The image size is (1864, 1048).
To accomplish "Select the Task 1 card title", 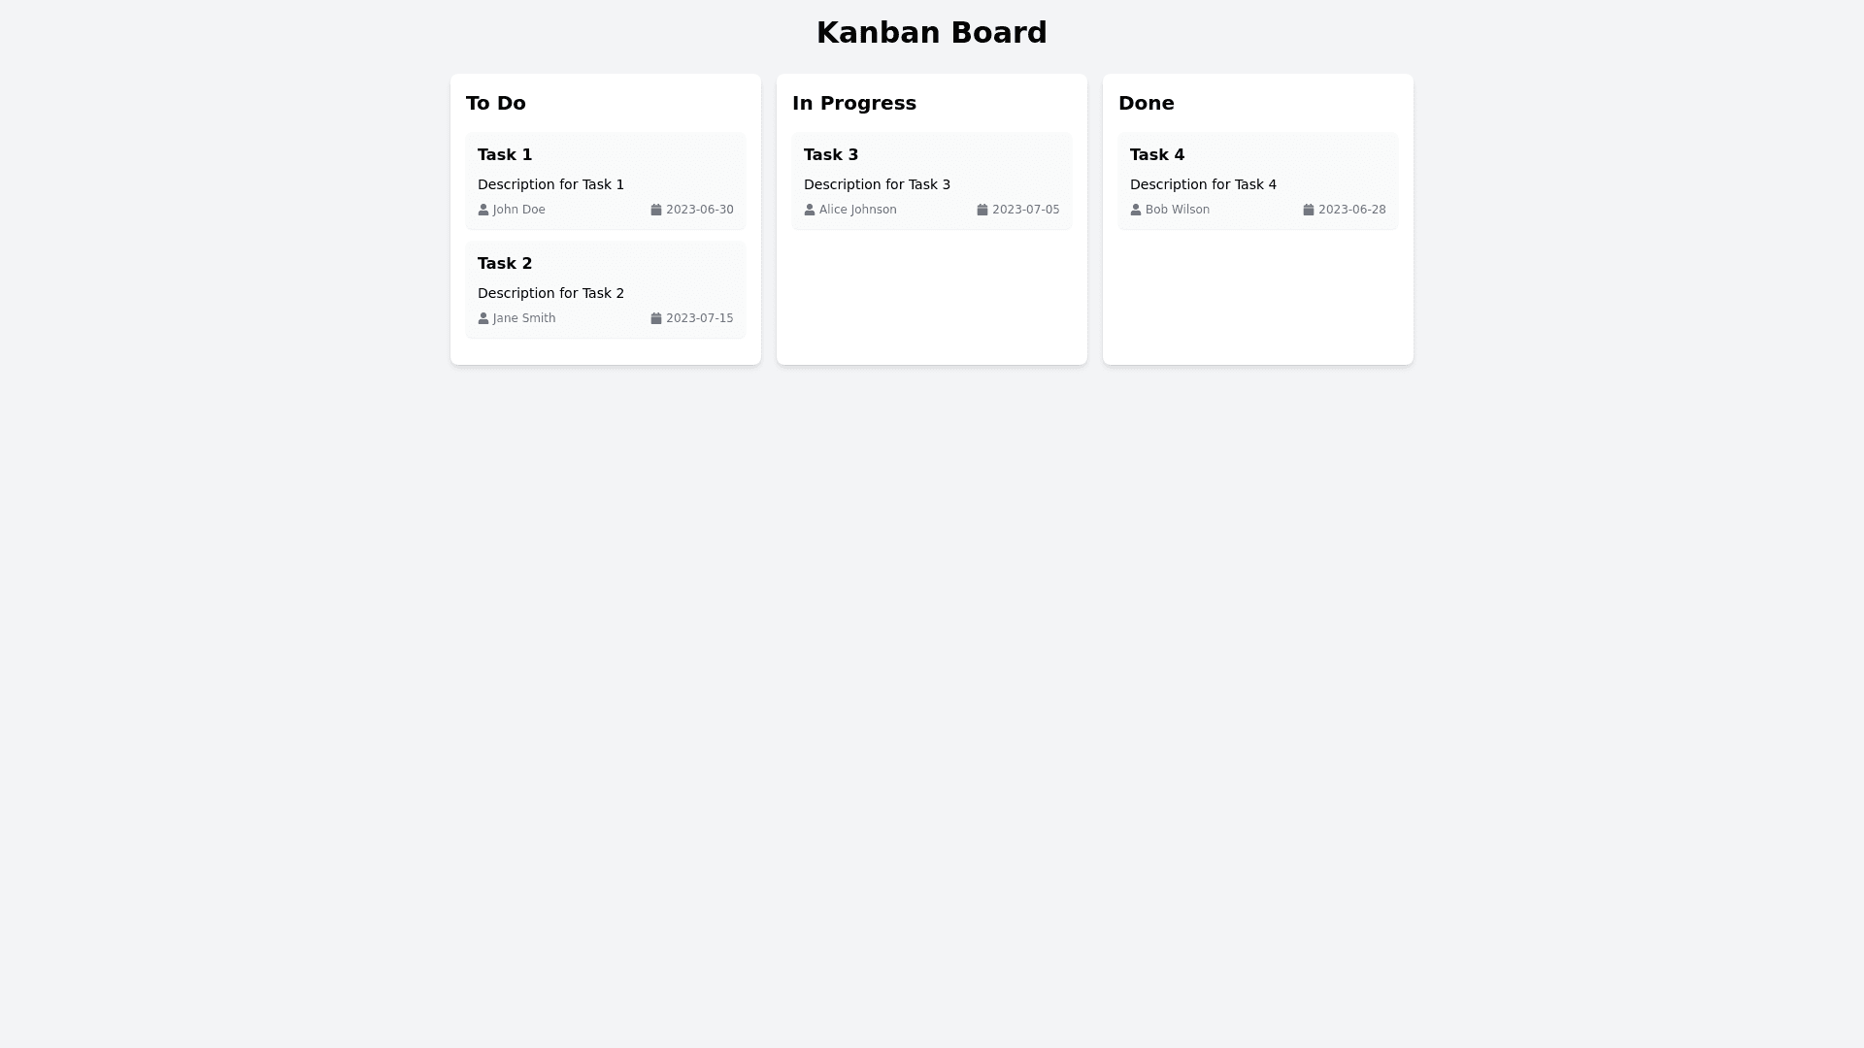I will (x=505, y=155).
